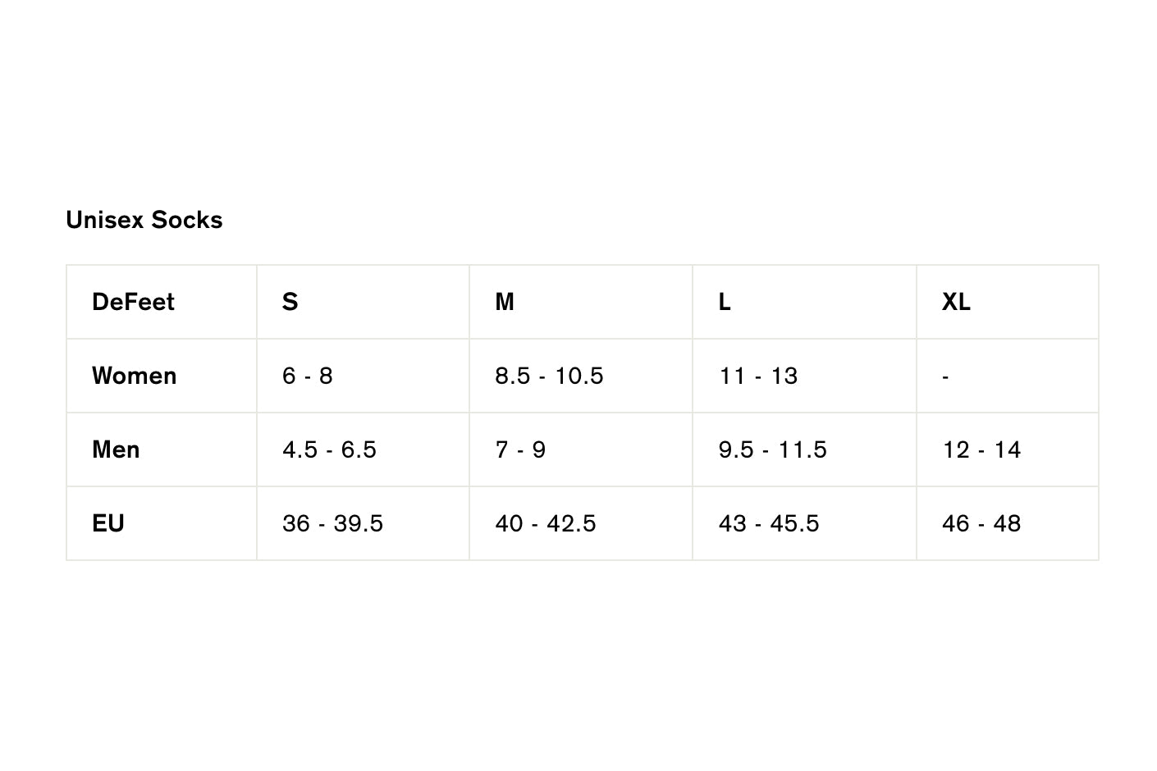Click EU large size 43 - 45.5
1157x771 pixels.
(x=769, y=523)
